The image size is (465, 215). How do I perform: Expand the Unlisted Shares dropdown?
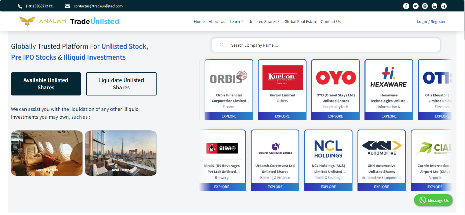coord(264,21)
